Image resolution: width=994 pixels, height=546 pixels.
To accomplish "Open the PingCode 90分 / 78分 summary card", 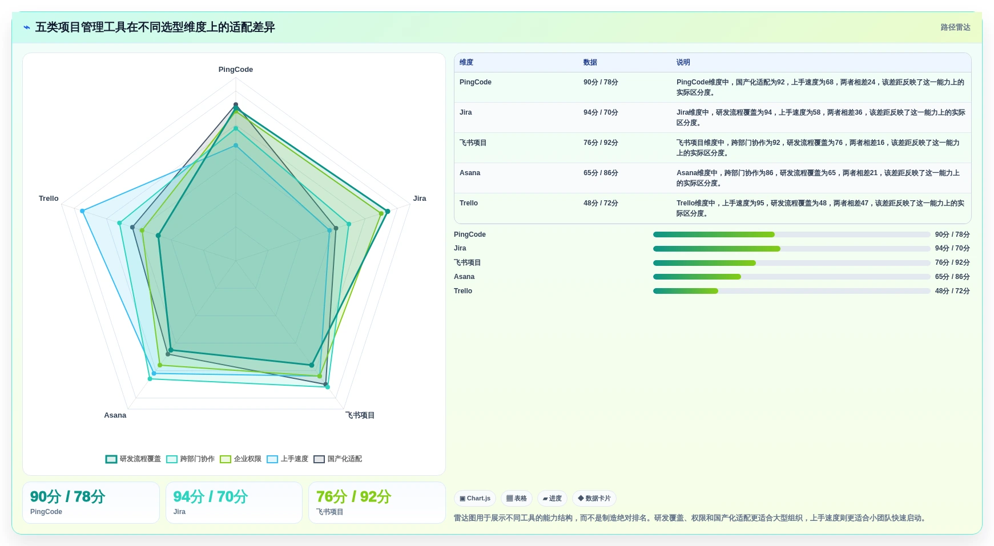I will [91, 503].
